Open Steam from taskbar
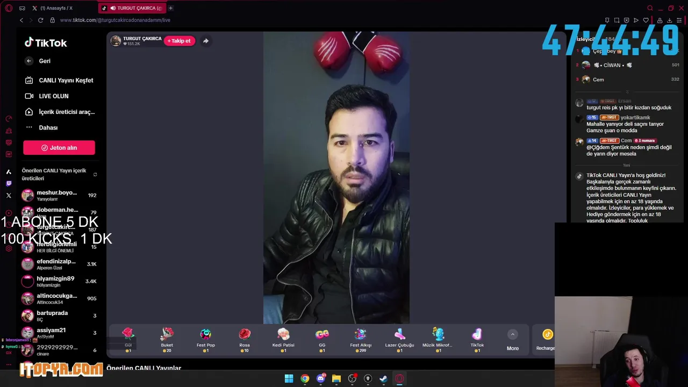The width and height of the screenshot is (688, 387). [x=383, y=378]
